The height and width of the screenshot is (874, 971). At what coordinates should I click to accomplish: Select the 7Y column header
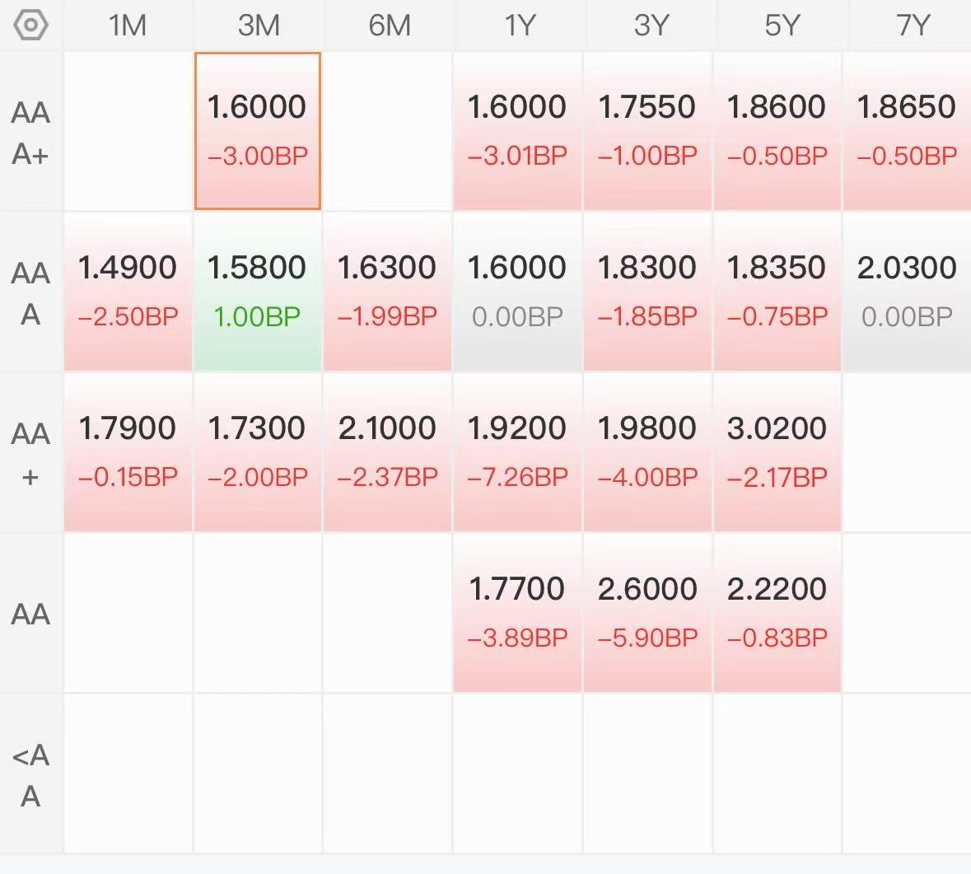[912, 26]
